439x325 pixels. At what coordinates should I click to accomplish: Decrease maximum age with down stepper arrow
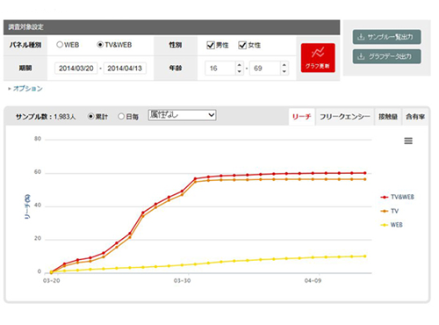(x=284, y=71)
